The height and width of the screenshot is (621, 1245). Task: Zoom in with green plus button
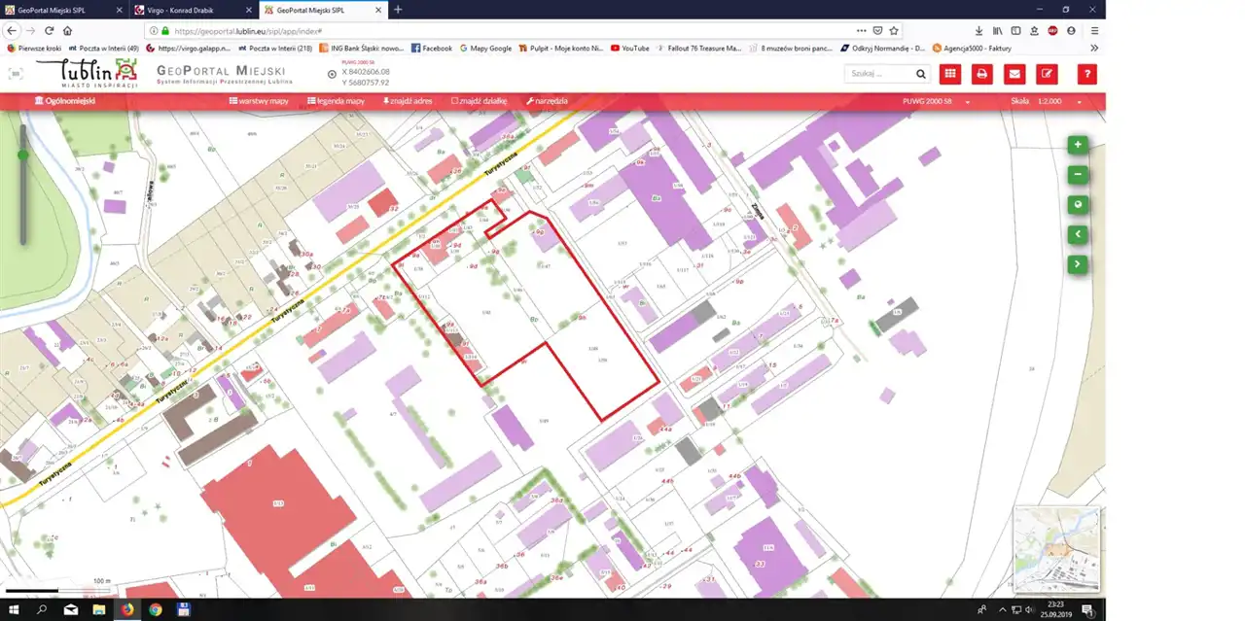click(1077, 144)
